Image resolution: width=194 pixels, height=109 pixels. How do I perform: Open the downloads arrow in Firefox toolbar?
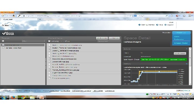coord(172,16)
